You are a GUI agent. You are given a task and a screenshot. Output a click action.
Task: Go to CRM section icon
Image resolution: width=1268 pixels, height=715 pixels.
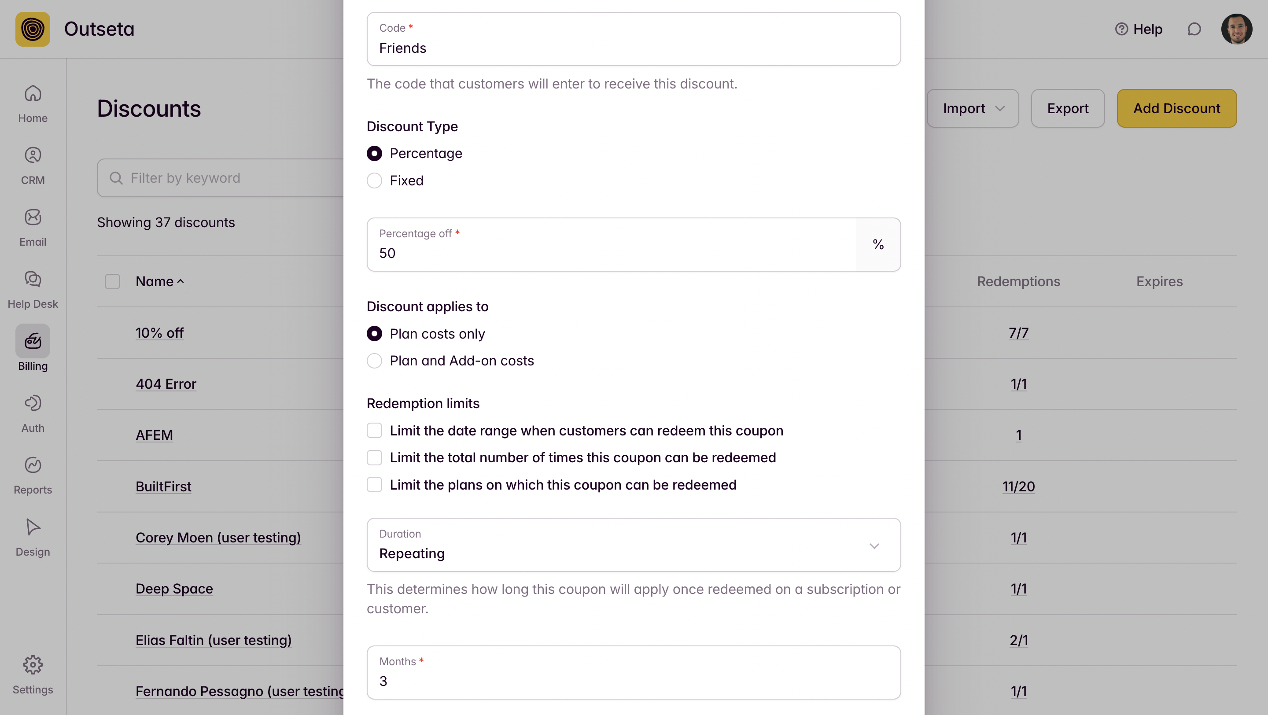(33, 155)
